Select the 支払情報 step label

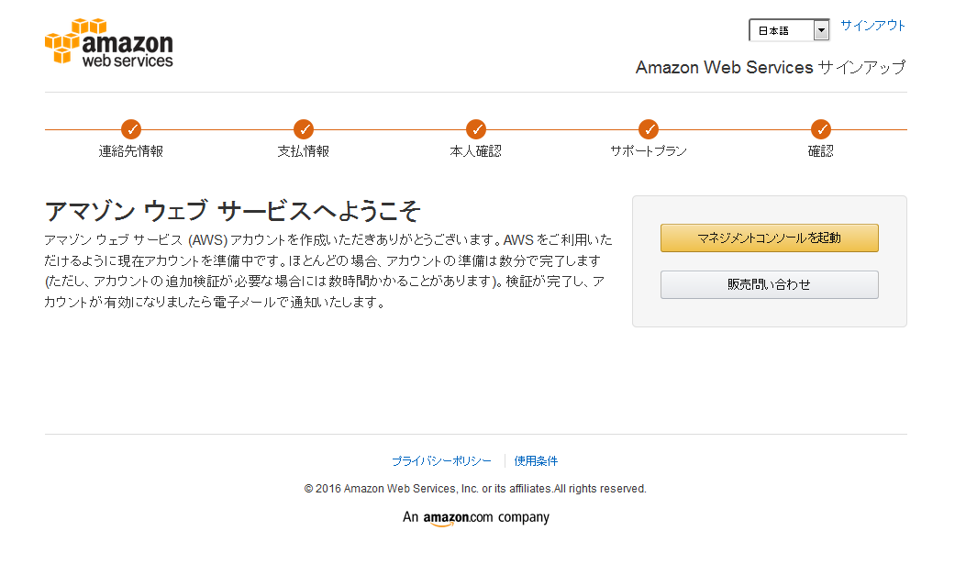(x=304, y=151)
